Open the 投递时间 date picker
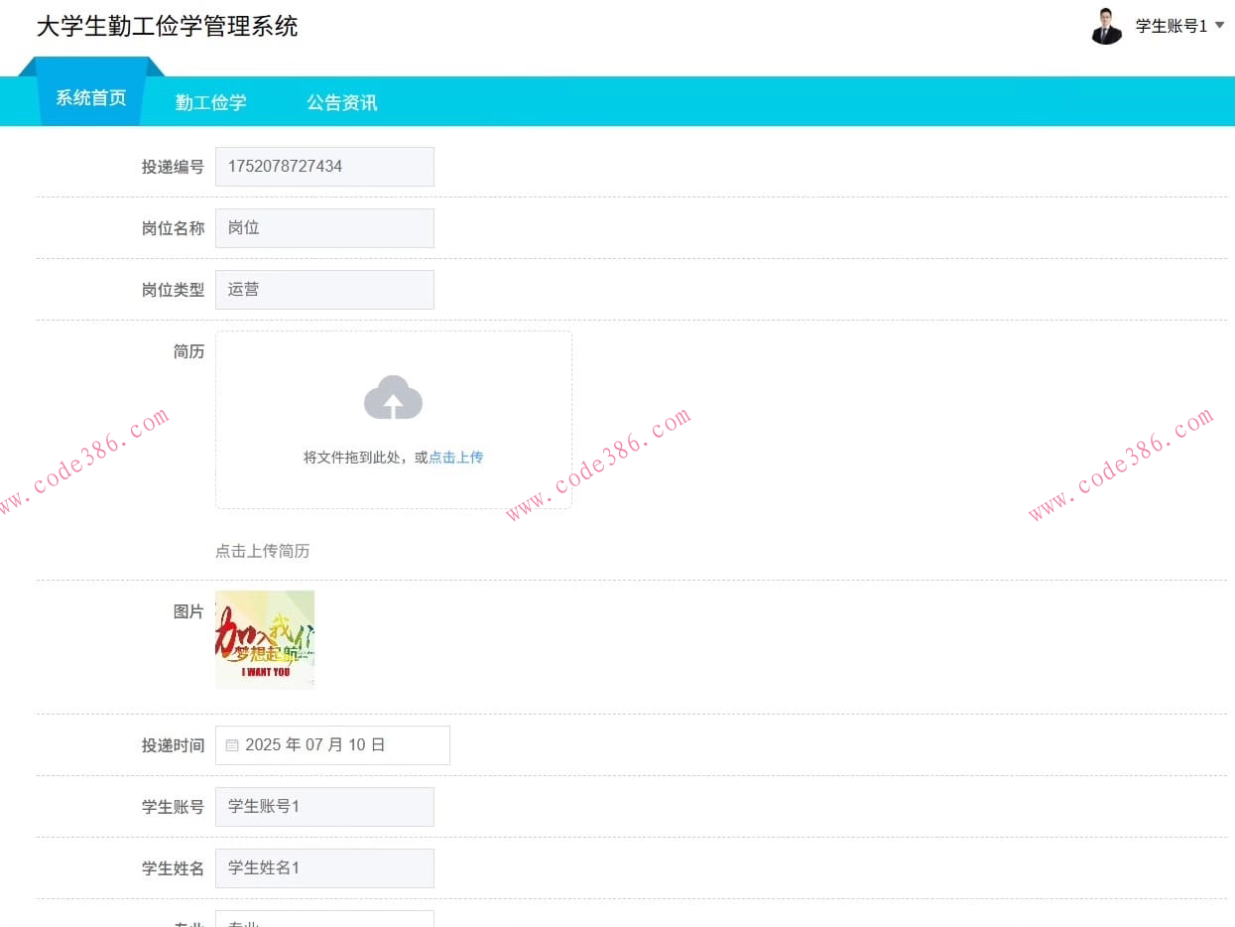The image size is (1235, 927). (332, 744)
